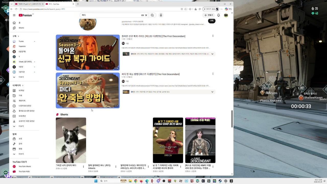Start voice search with the microphone
The image size is (327, 184).
click(x=161, y=15)
